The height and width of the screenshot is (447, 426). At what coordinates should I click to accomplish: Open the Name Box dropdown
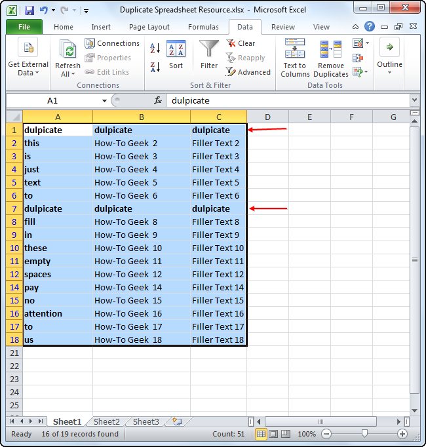[x=104, y=101]
